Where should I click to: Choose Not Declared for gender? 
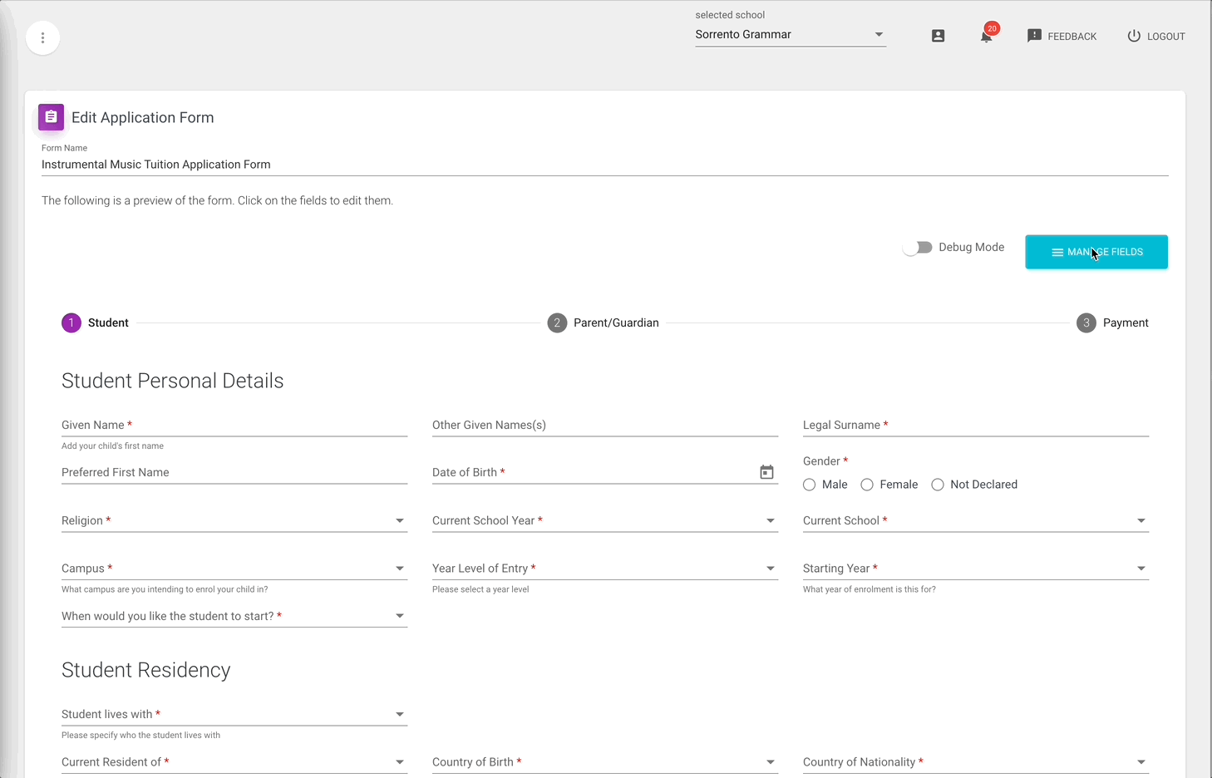coord(938,484)
